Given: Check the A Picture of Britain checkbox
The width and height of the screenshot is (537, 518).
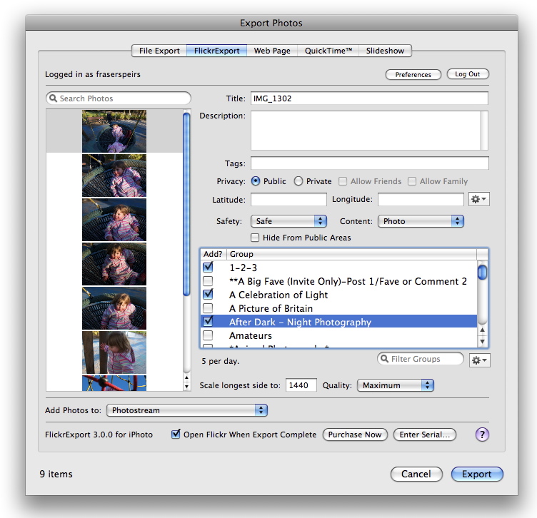Looking at the screenshot, I should coord(208,308).
